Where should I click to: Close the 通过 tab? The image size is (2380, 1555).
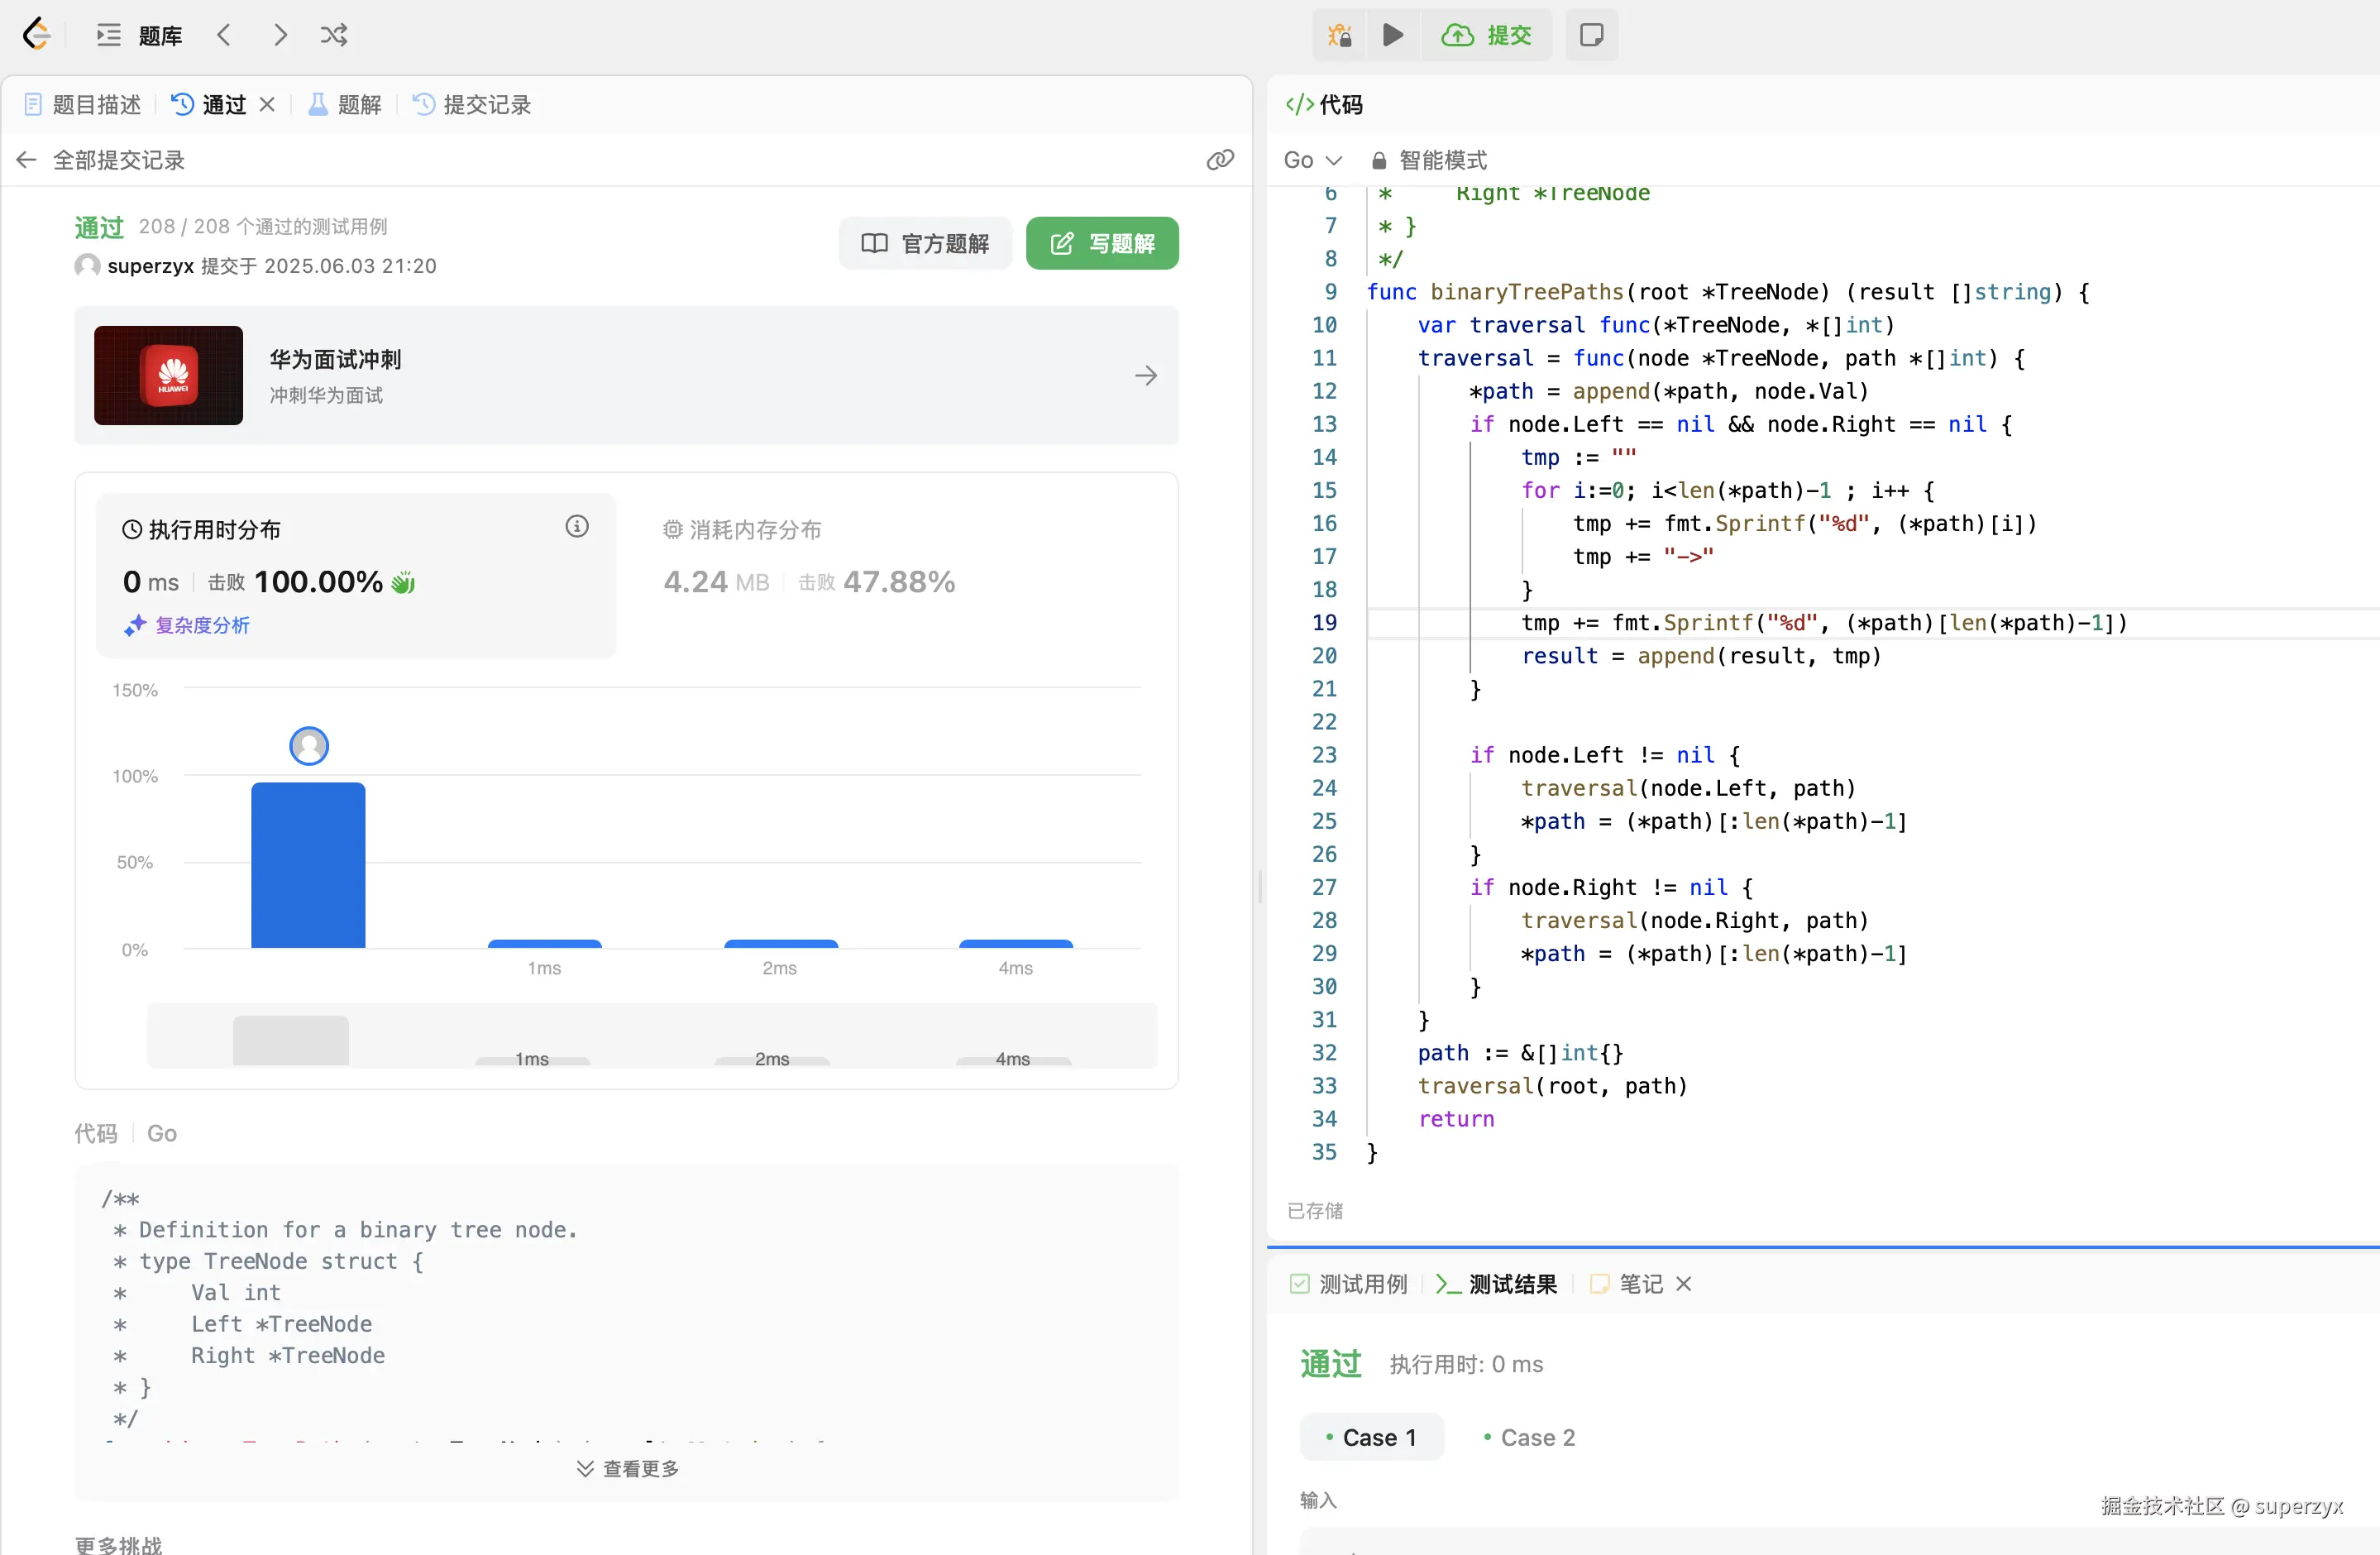click(x=267, y=104)
